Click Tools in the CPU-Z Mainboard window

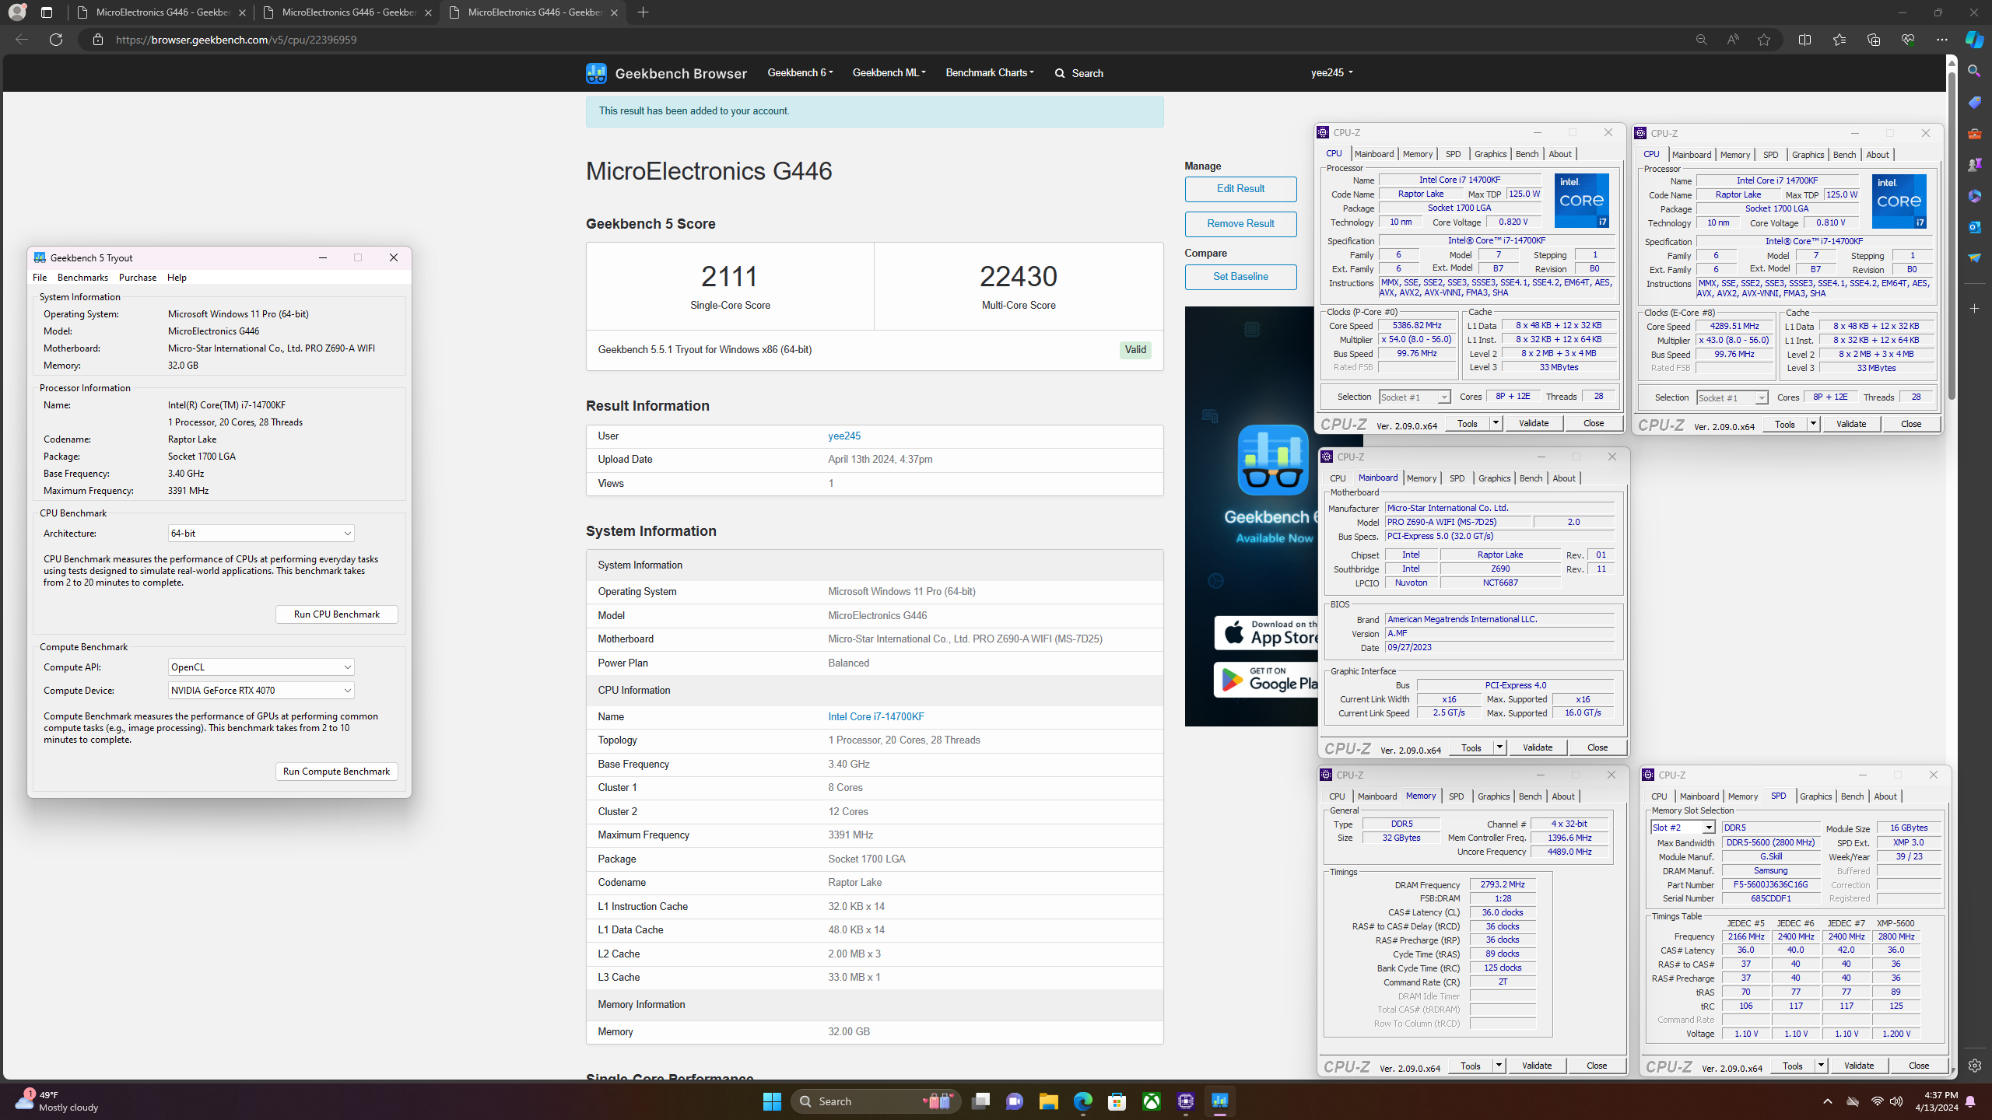coord(1471,747)
